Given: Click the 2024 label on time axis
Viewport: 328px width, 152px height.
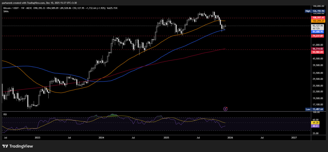Looking at the screenshot, I should [x=101, y=138].
